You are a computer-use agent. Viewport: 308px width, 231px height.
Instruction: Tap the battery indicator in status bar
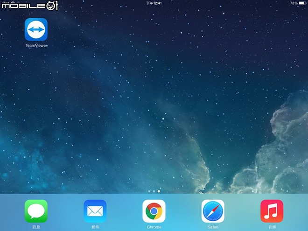pos(302,3)
